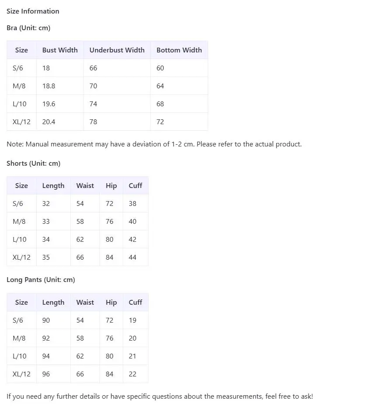
Task: Select the shorts length 32 cell
Action: [46, 204]
